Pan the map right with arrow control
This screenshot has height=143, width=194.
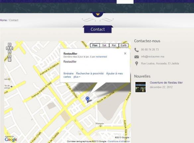11,48
